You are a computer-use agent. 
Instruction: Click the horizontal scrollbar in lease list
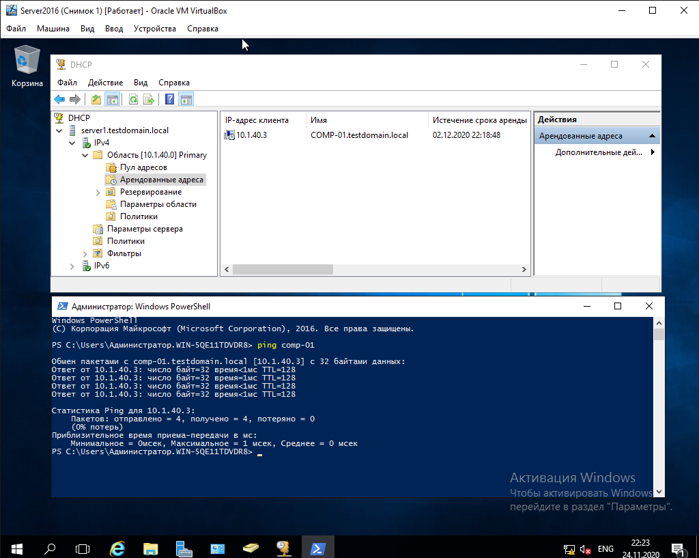click(x=283, y=270)
